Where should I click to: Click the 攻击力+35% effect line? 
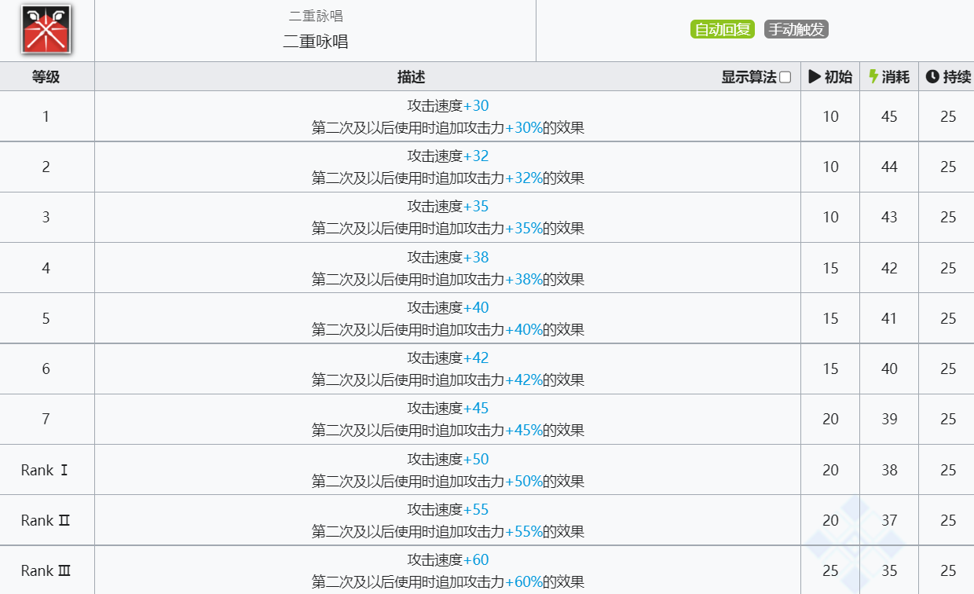coord(448,228)
